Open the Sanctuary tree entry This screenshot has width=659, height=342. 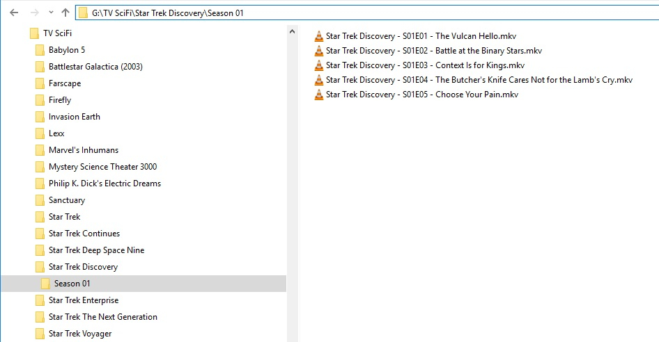[67, 200]
